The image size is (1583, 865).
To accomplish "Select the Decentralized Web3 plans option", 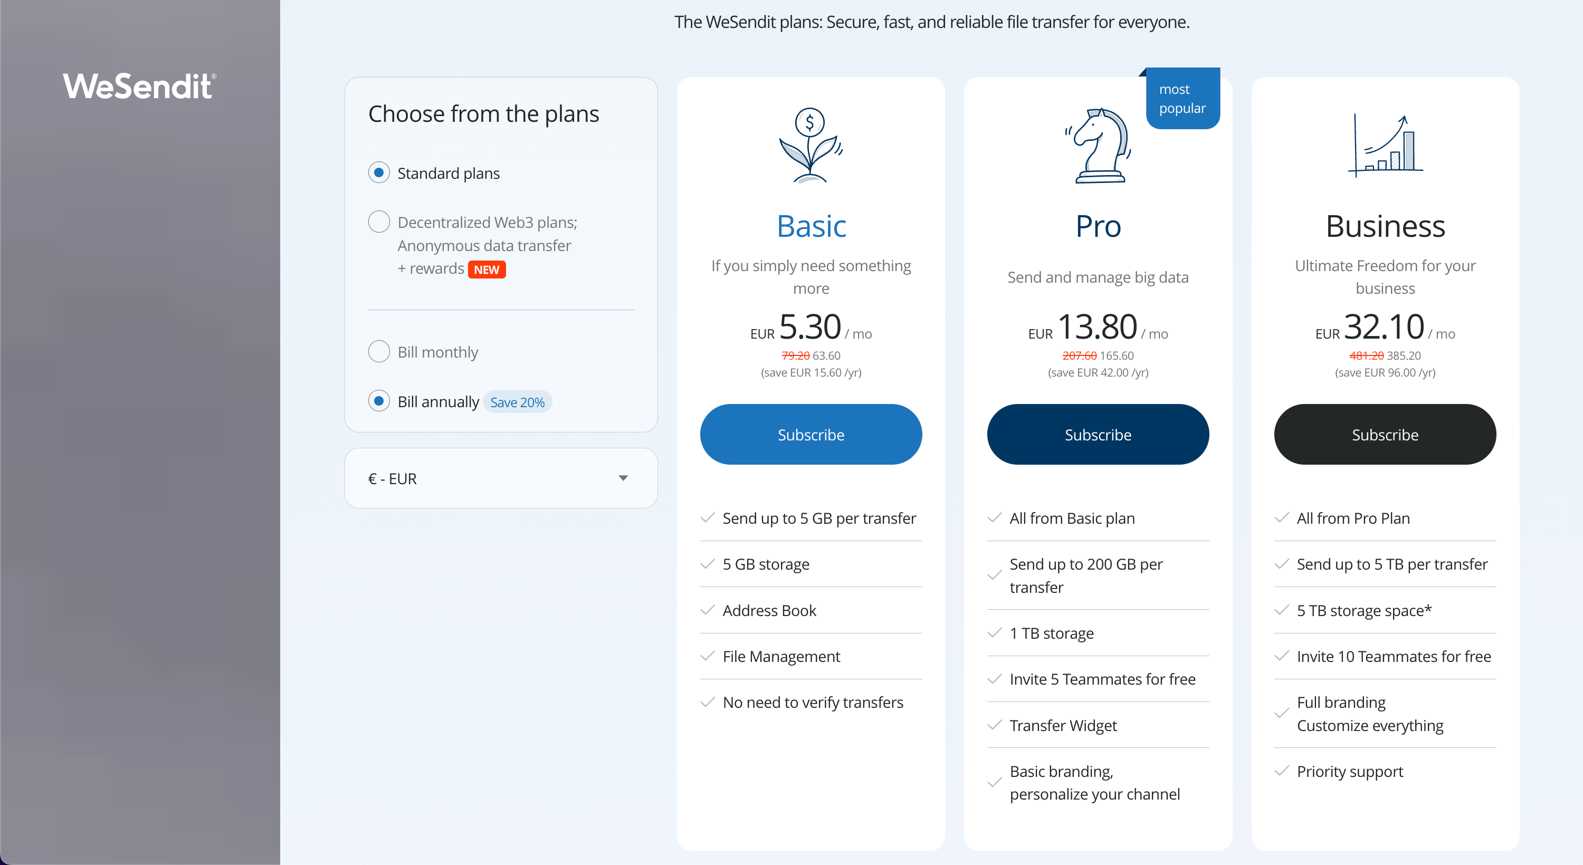I will point(379,222).
